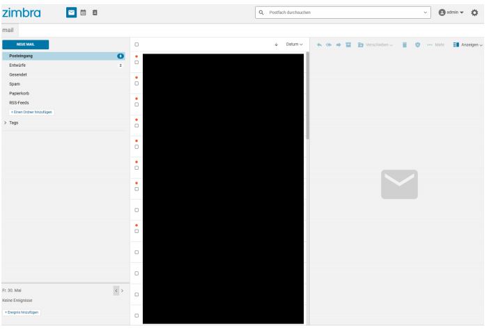Click the Reply arrow icon
This screenshot has width=489, height=329.
tap(319, 45)
